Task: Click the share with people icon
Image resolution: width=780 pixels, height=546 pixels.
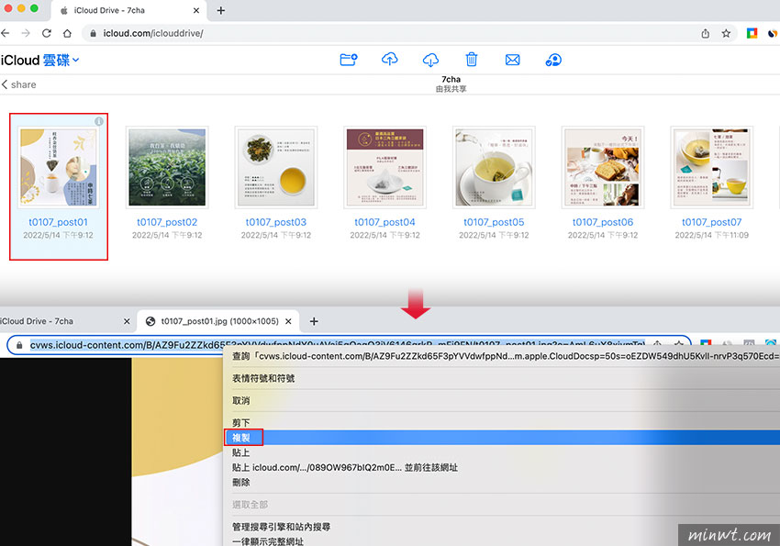Action: coord(553,61)
